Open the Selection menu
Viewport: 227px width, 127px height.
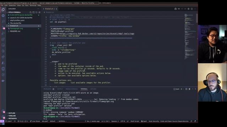point(12,6)
